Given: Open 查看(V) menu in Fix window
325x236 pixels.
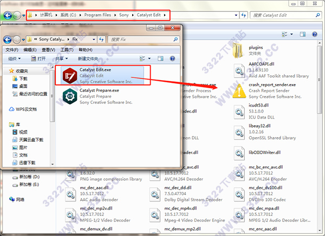Looking at the screenshot, I should coord(48,50).
